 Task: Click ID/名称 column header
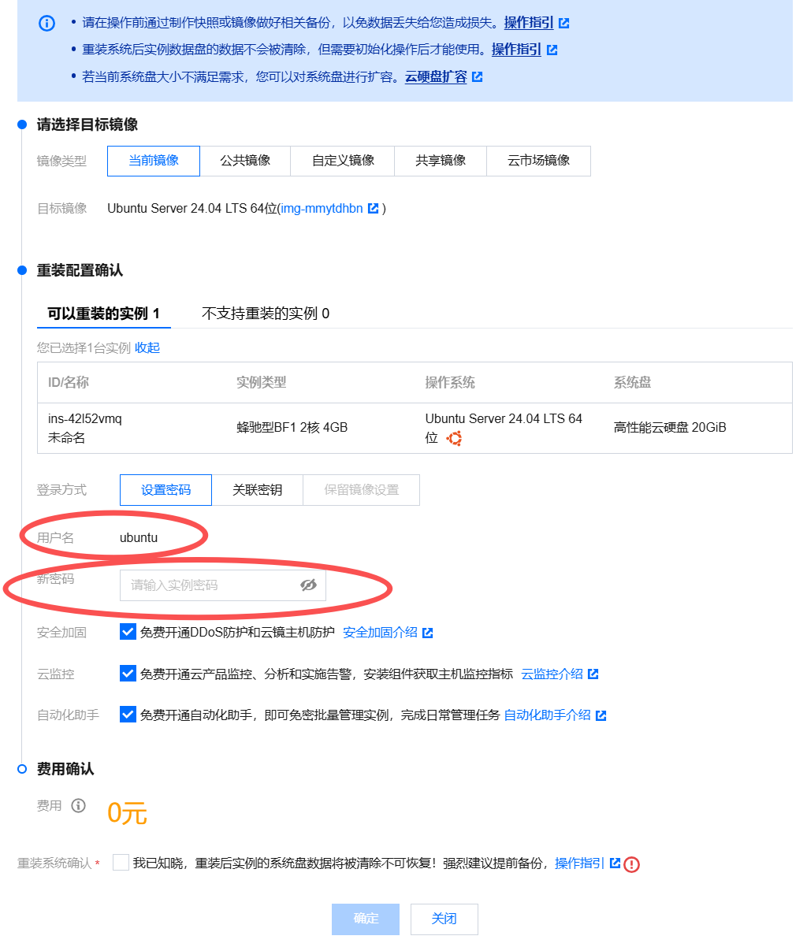point(69,382)
